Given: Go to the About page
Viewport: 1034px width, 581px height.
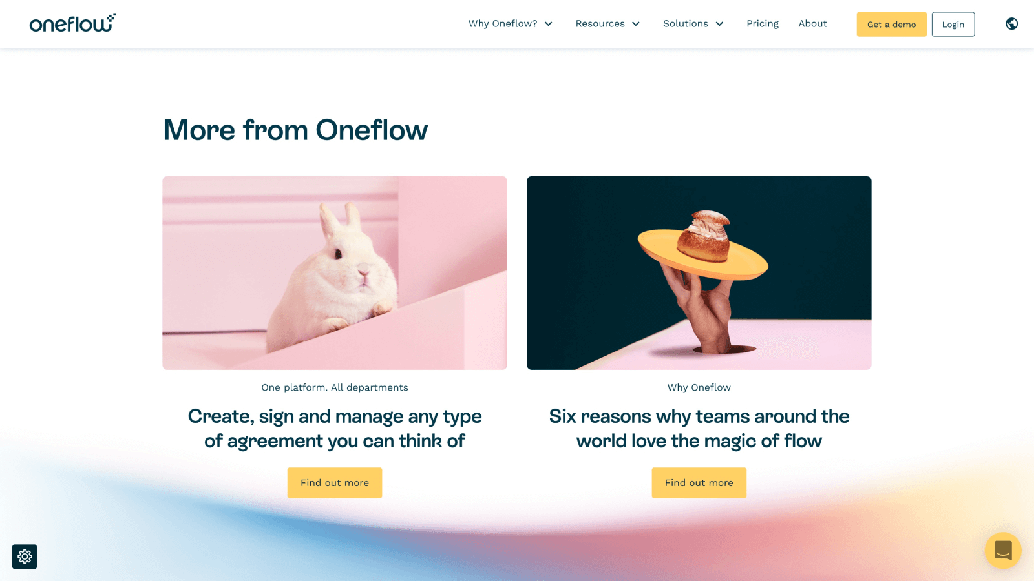Looking at the screenshot, I should (x=812, y=24).
